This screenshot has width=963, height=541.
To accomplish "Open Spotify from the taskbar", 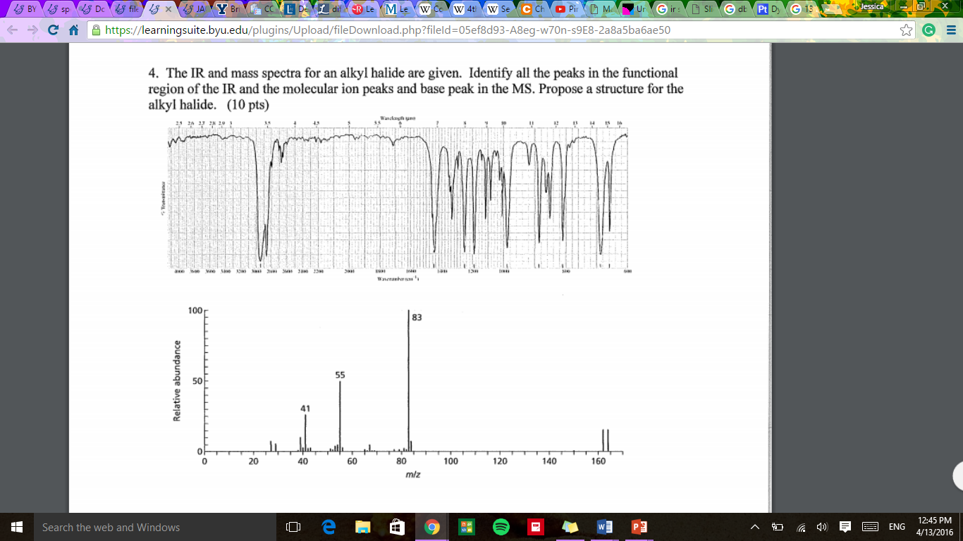I will (x=501, y=527).
